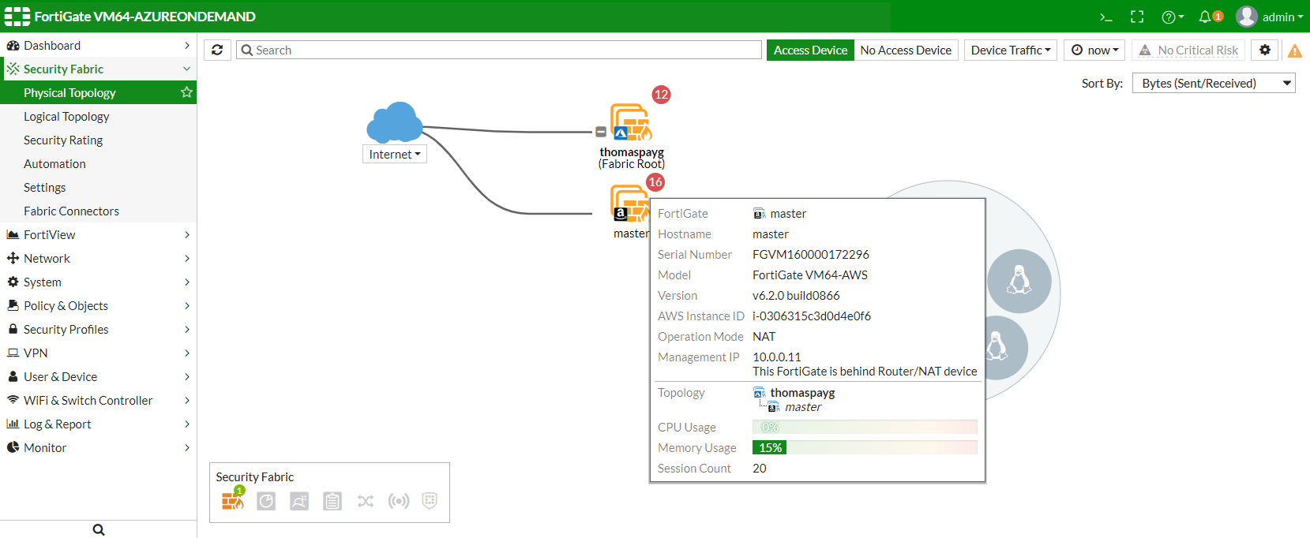The width and height of the screenshot is (1310, 538).
Task: Open the now time range dropdown
Action: tap(1095, 50)
